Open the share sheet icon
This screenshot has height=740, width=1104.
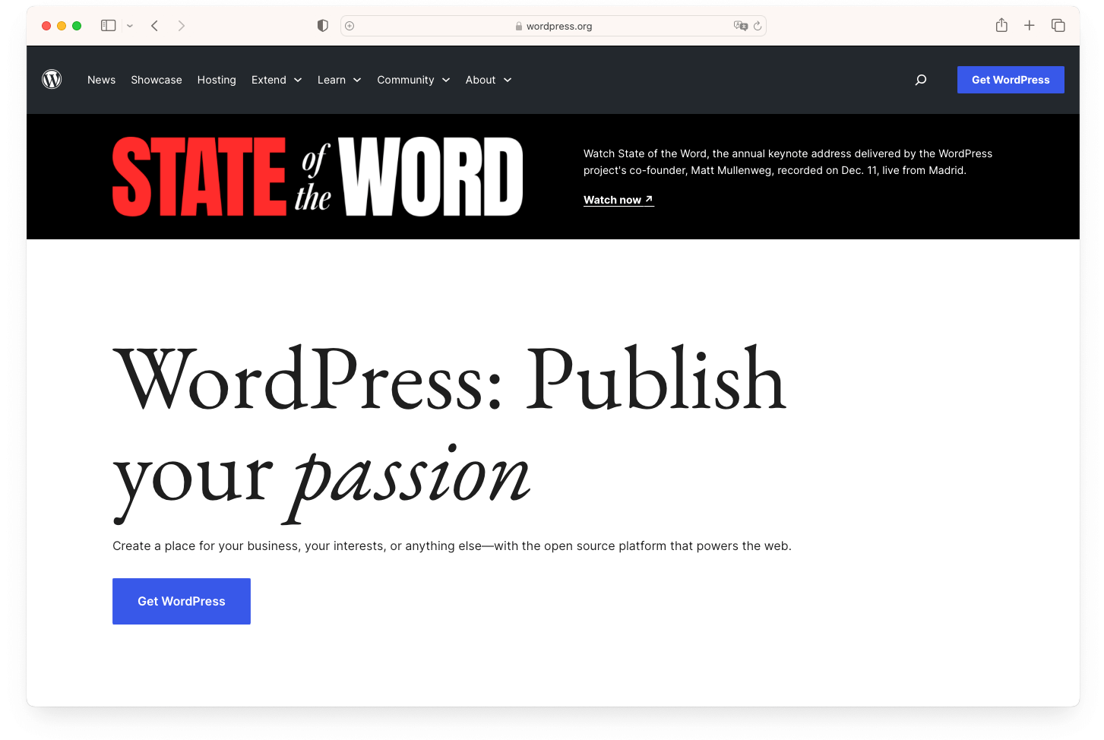coord(1001,25)
